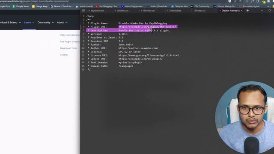Click the Update URI value
The height and width of the screenshot is (154, 274).
click(140, 59)
